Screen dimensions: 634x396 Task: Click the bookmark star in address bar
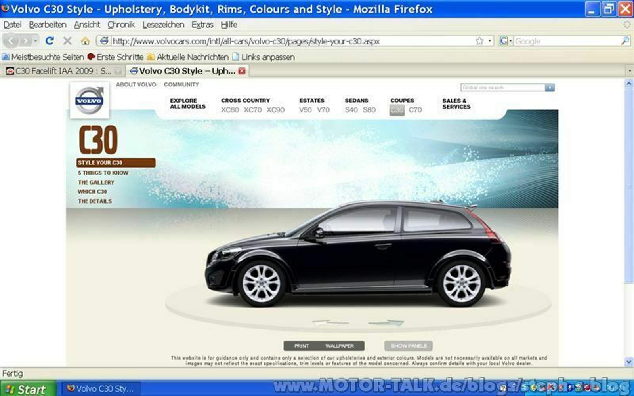(479, 41)
